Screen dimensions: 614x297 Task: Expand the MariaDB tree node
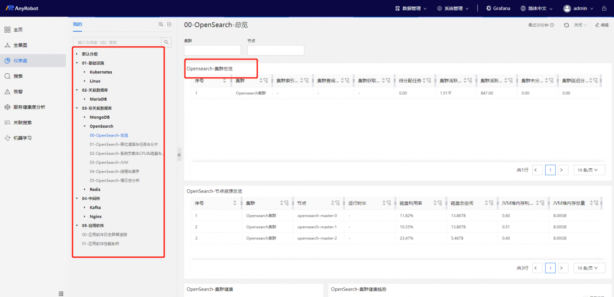click(x=84, y=99)
